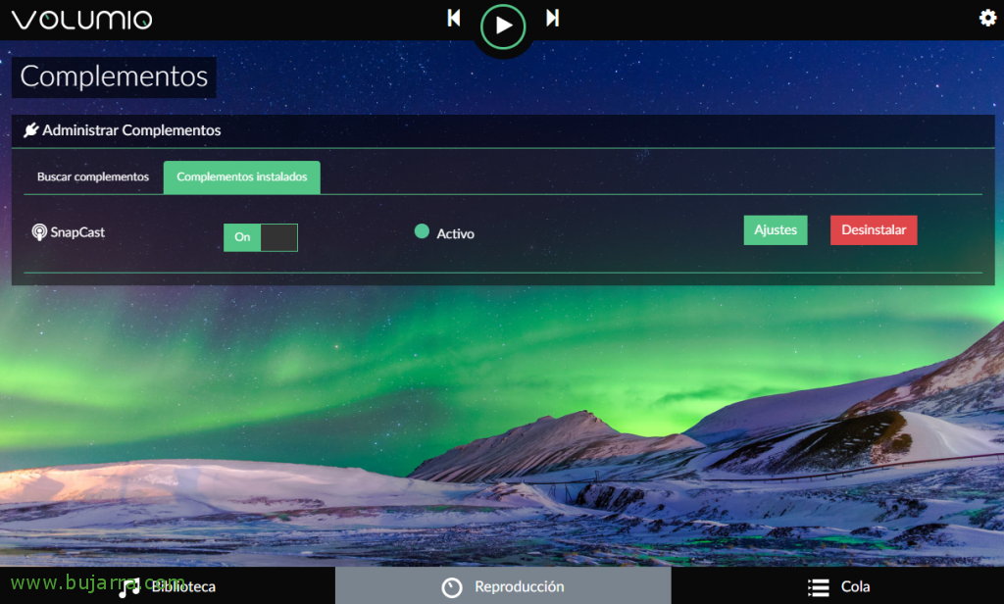Open SnapCast settings via Ajustes
This screenshot has height=604, width=1004.
coord(775,229)
